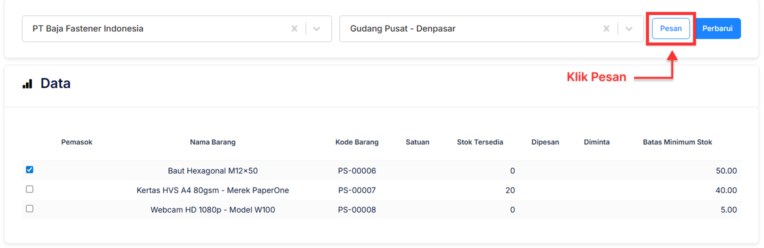Clear the Gudang Pusat - Denpasar selection
The width and height of the screenshot is (764, 248).
point(606,29)
